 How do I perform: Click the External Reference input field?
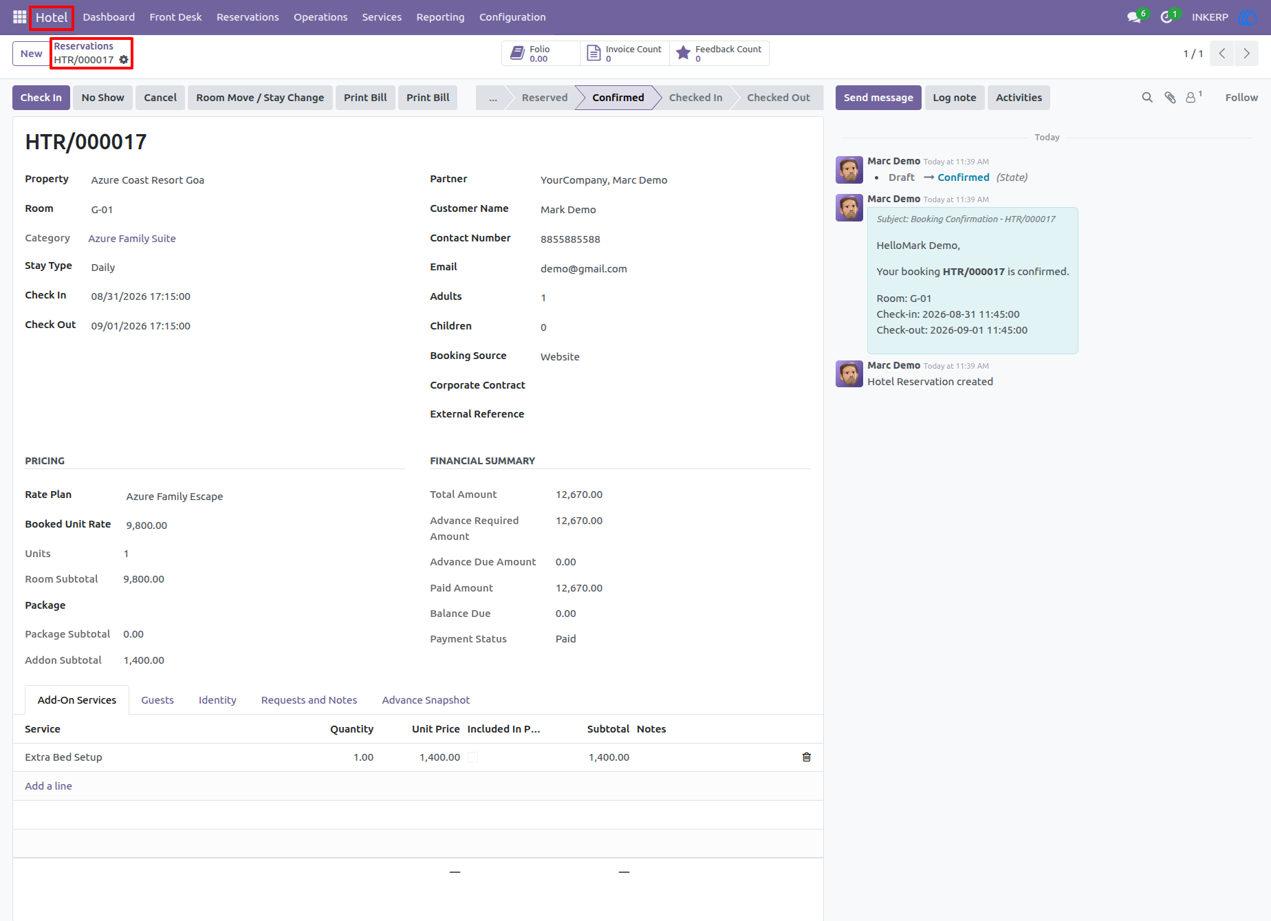(675, 415)
